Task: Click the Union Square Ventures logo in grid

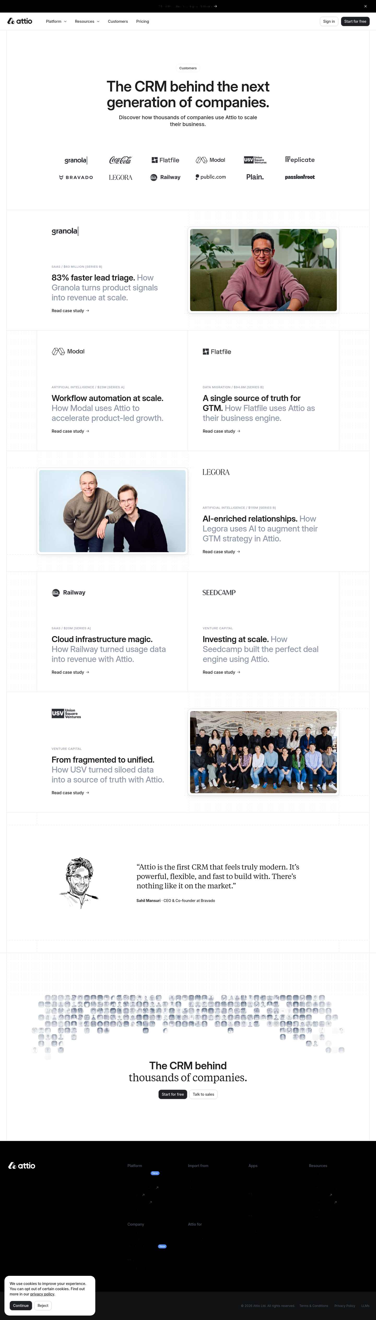Action: coord(255,160)
